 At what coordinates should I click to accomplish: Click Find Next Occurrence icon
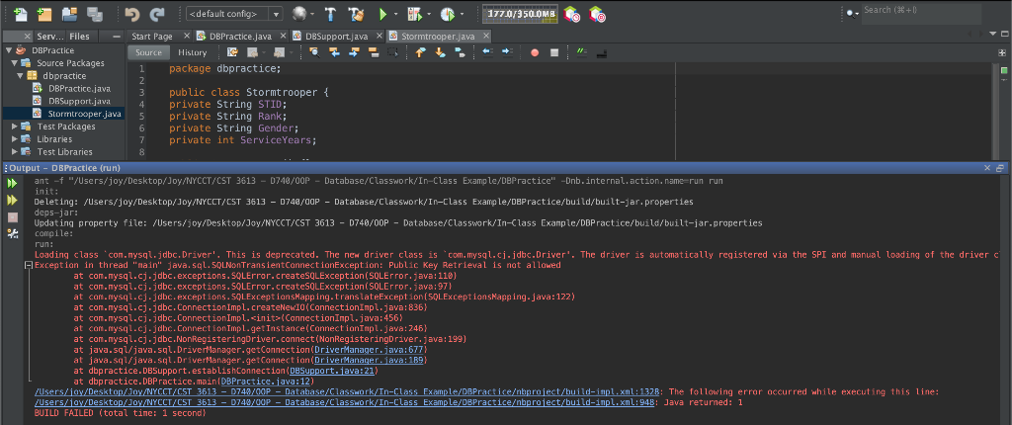pos(354,52)
